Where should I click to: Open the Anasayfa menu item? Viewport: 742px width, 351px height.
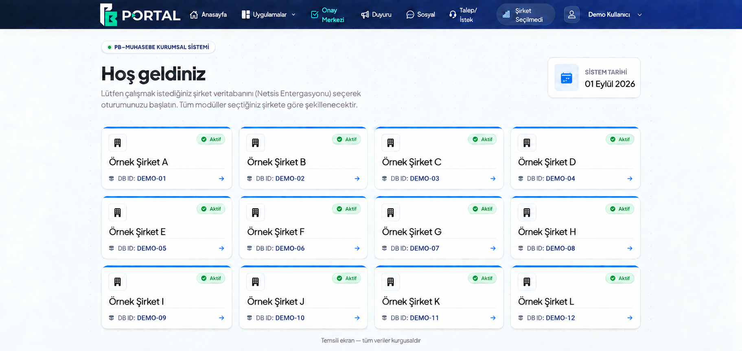pyautogui.click(x=208, y=15)
